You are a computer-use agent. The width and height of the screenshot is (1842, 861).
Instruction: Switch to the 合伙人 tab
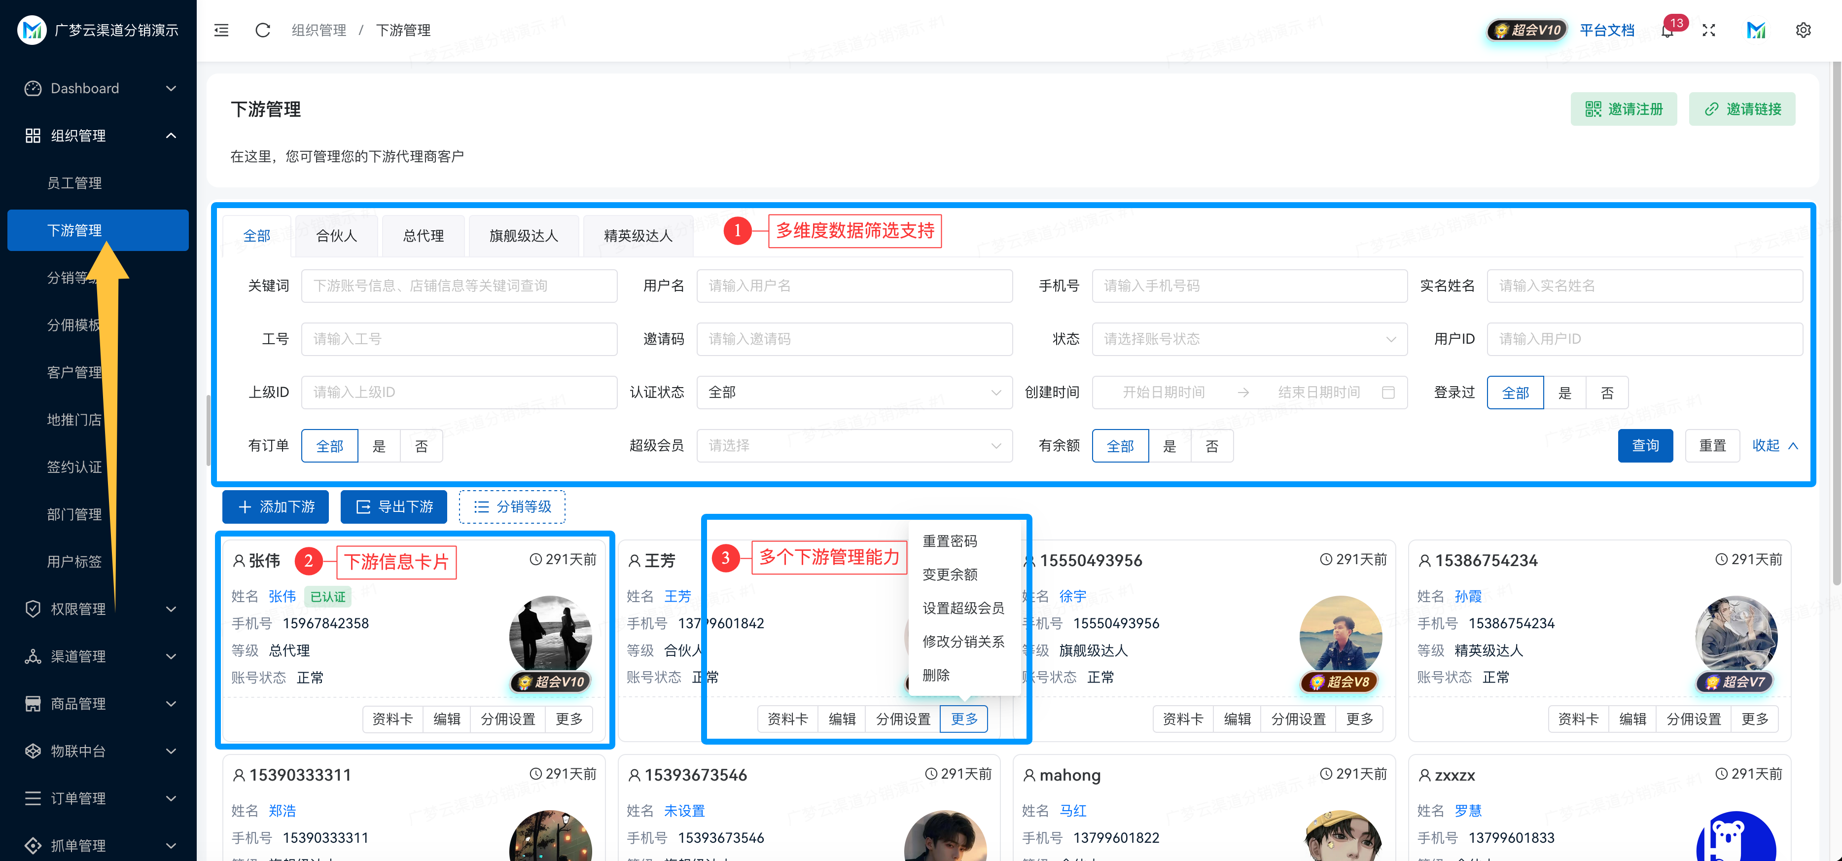pyautogui.click(x=336, y=236)
